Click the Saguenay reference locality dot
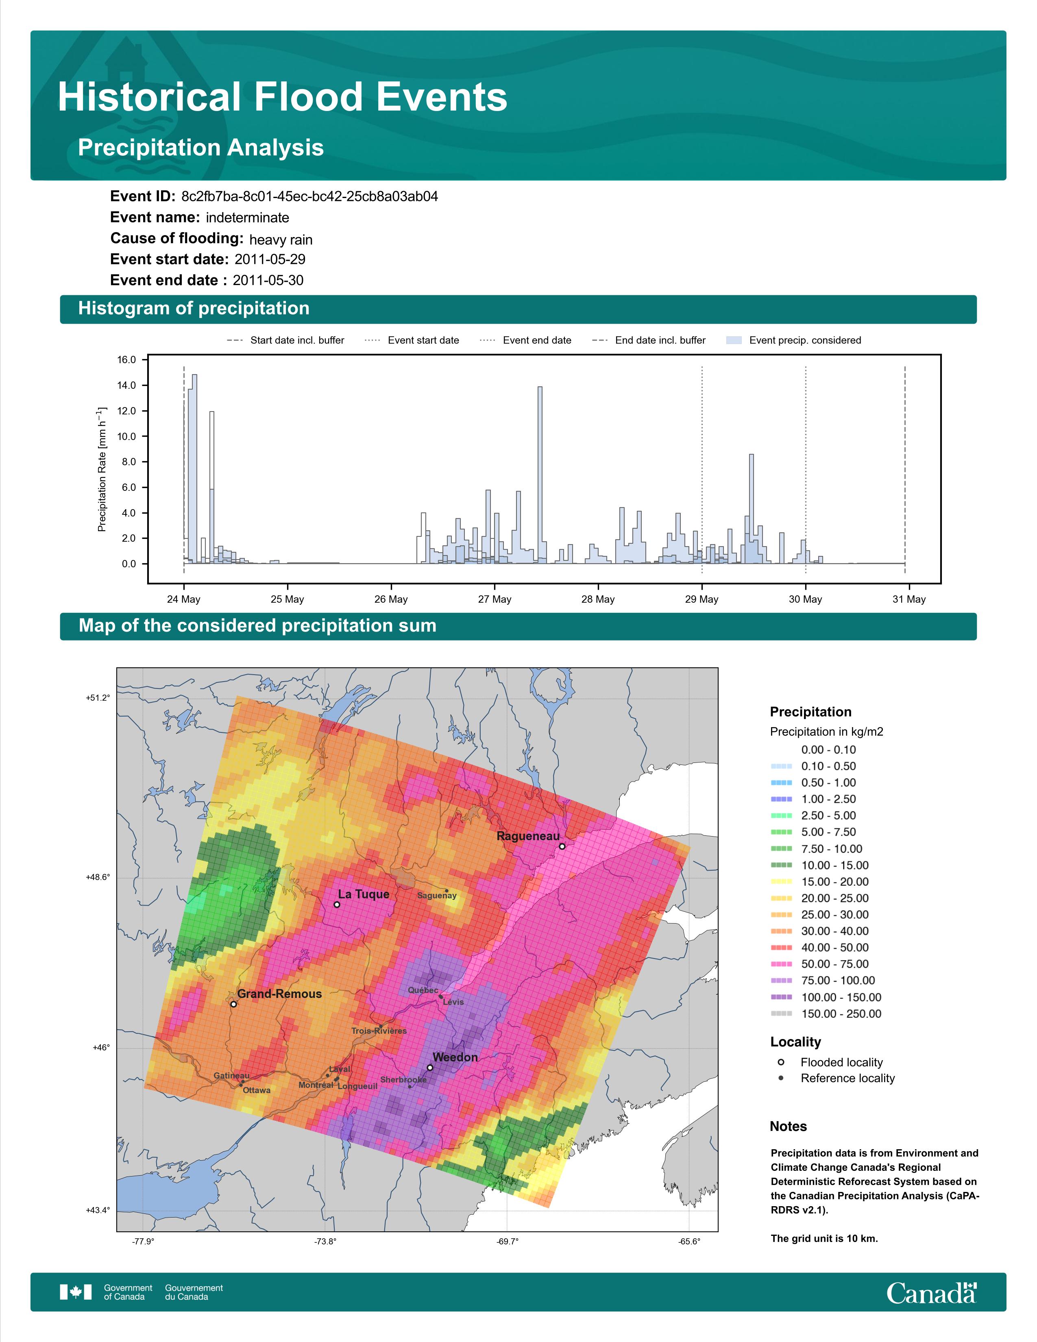 pyautogui.click(x=447, y=890)
